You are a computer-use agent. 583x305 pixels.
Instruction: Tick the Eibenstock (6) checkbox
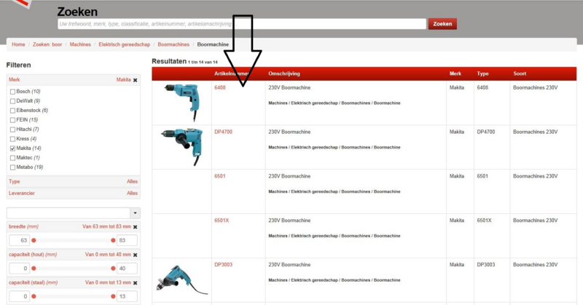coord(12,111)
